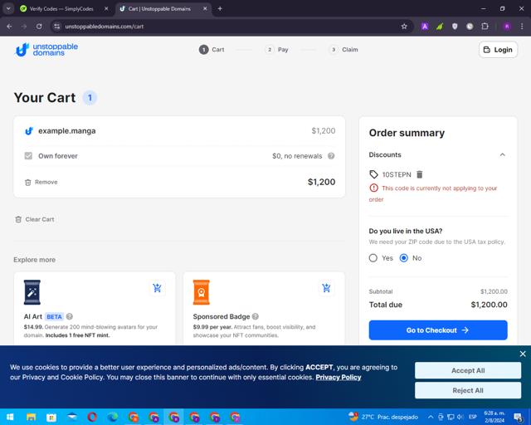
Task: Click the browser profile avatar
Action: coord(507,27)
